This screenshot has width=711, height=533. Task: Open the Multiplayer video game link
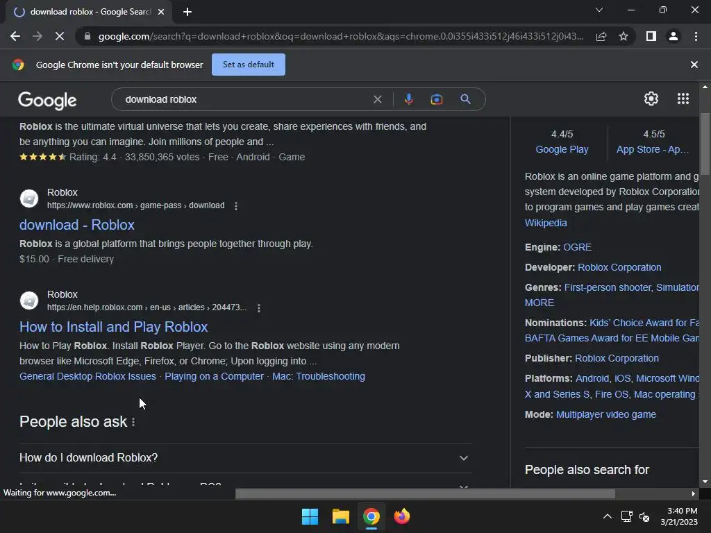[605, 414]
